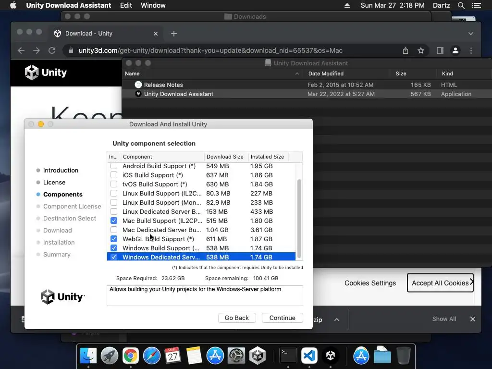This screenshot has width=492, height=369.
Task: Click Dartz user name in menu bar
Action: 441,5
